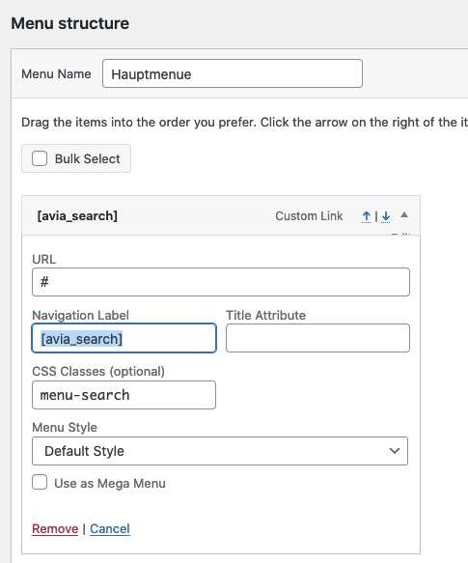This screenshot has width=468, height=563.
Task: Click the Bulk Select button text
Action: click(87, 158)
